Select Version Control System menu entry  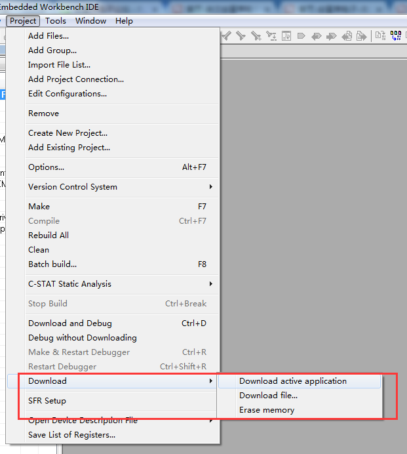pos(113,187)
